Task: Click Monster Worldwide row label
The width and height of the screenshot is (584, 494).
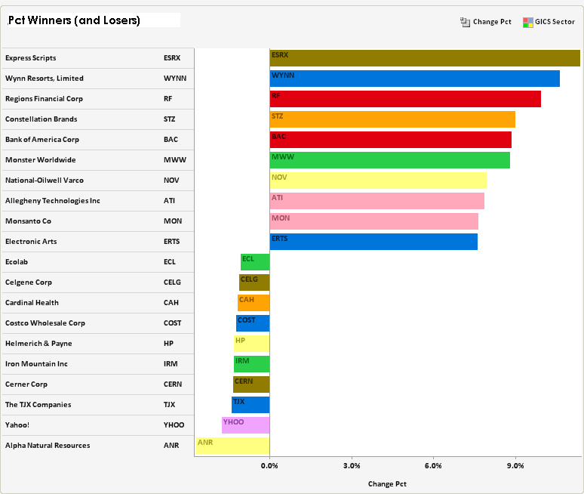Action: click(40, 160)
